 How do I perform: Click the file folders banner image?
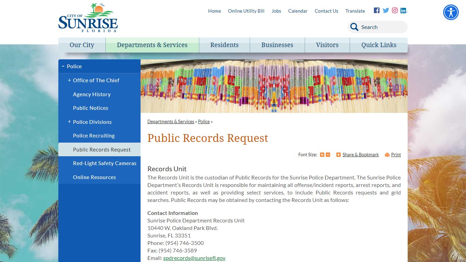click(274, 86)
